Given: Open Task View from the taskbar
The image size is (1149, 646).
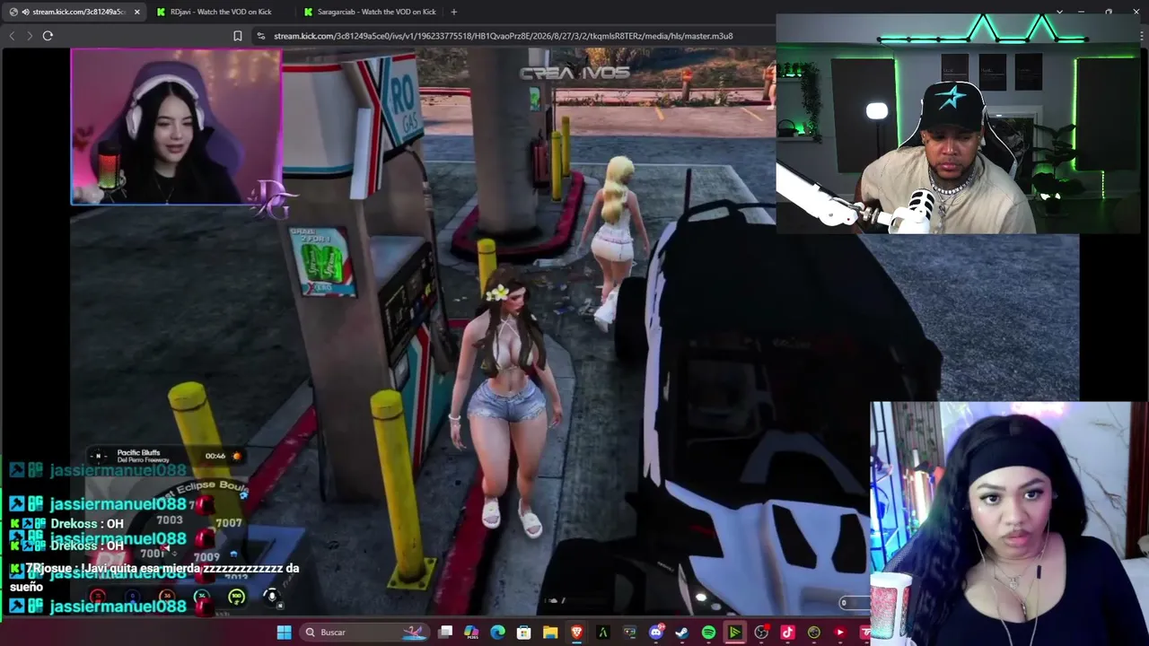Looking at the screenshot, I should tap(445, 633).
